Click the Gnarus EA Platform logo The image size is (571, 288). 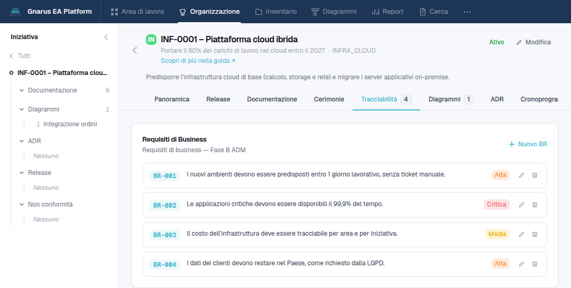click(x=15, y=12)
